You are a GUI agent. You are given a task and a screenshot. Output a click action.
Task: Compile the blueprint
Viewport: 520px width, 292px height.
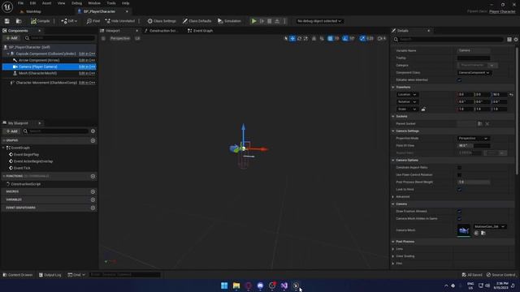40,21
